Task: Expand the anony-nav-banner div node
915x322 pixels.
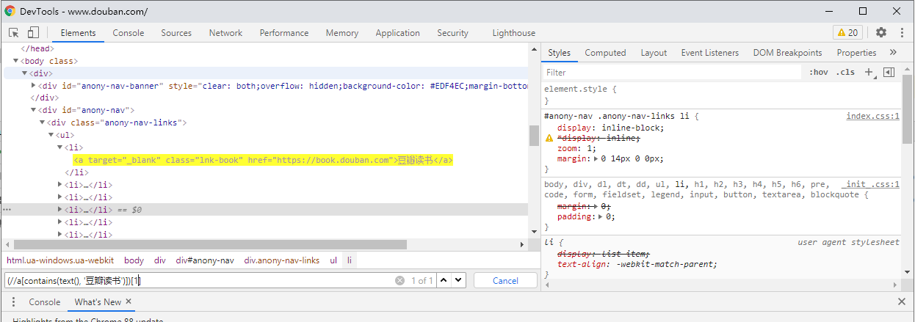Action: 34,86
